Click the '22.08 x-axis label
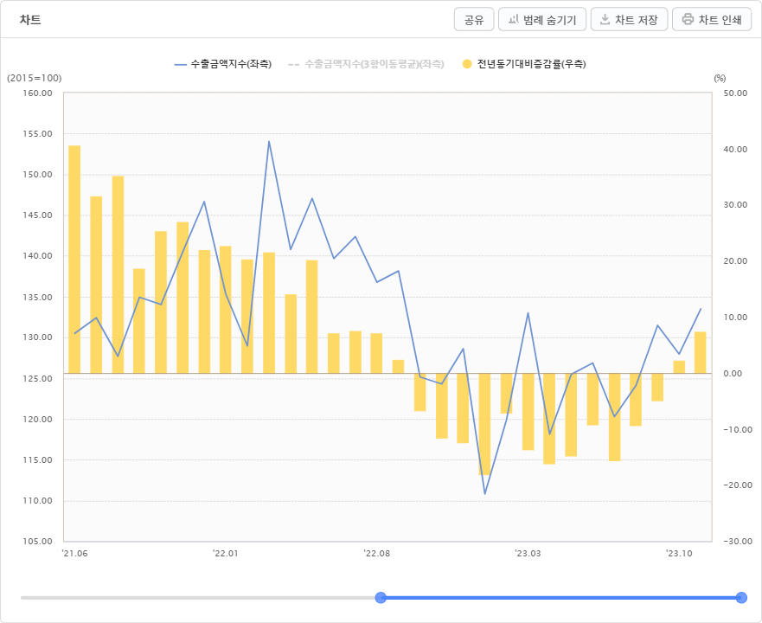Viewport: 762px width, 623px height. pyautogui.click(x=376, y=554)
